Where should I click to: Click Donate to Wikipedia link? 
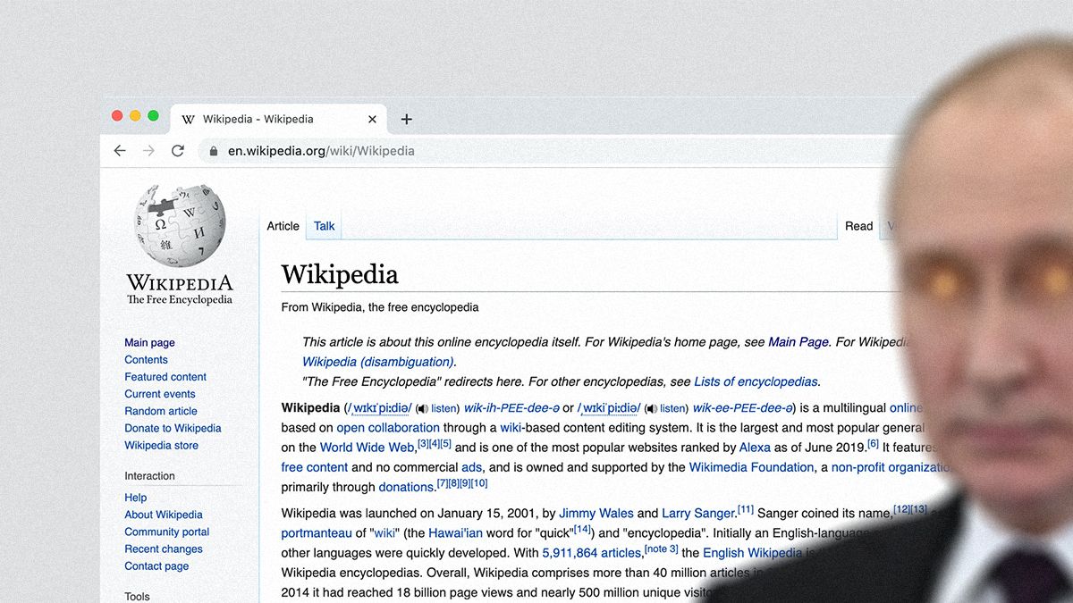pyautogui.click(x=173, y=428)
